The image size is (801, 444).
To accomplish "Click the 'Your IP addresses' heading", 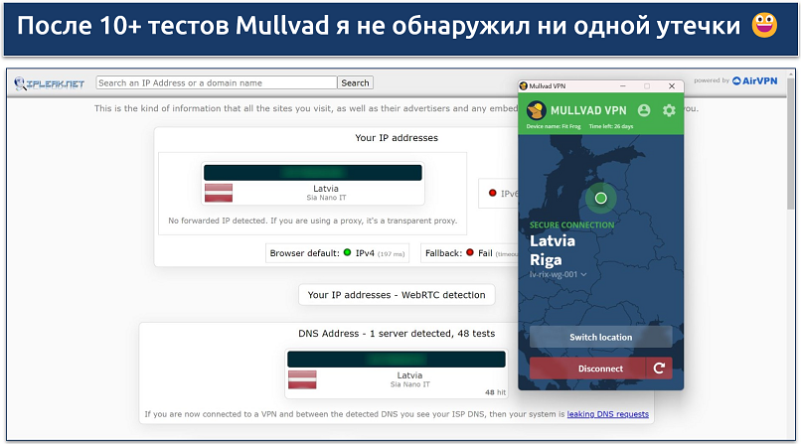I will 397,138.
